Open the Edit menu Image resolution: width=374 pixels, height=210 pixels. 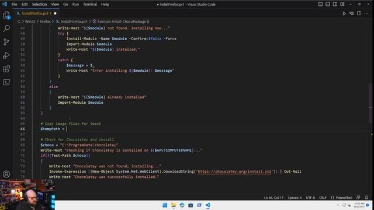click(25, 4)
